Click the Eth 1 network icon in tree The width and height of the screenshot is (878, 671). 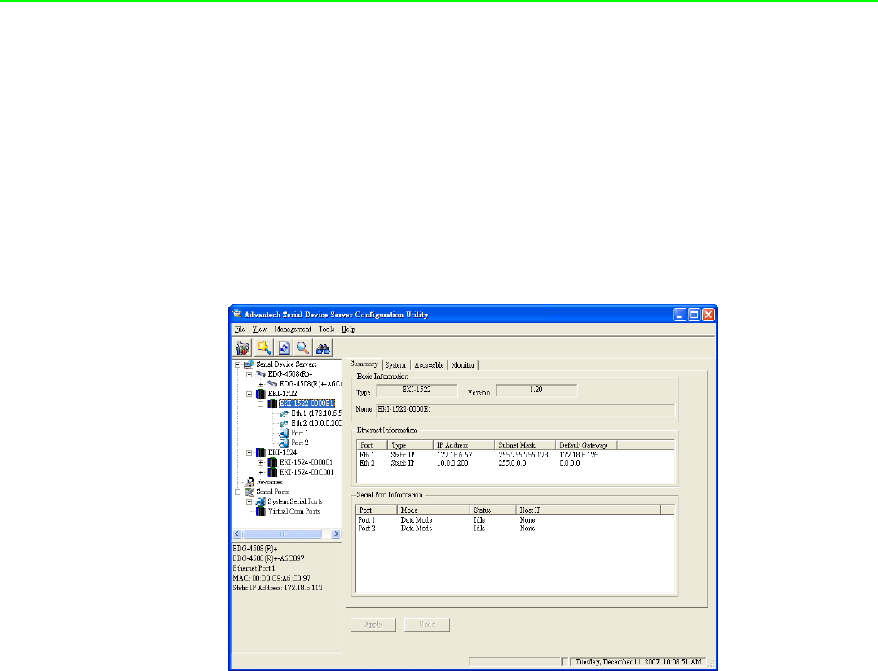[x=284, y=413]
